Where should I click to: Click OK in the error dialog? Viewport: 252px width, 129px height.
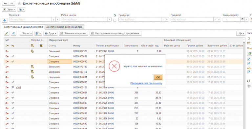[158, 77]
